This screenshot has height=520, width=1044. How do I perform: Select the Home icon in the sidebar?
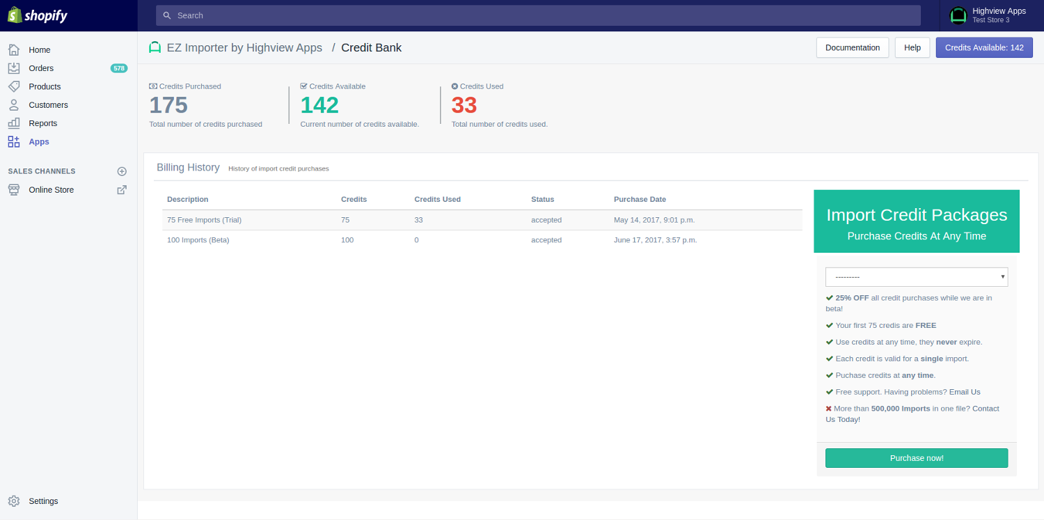click(15, 49)
